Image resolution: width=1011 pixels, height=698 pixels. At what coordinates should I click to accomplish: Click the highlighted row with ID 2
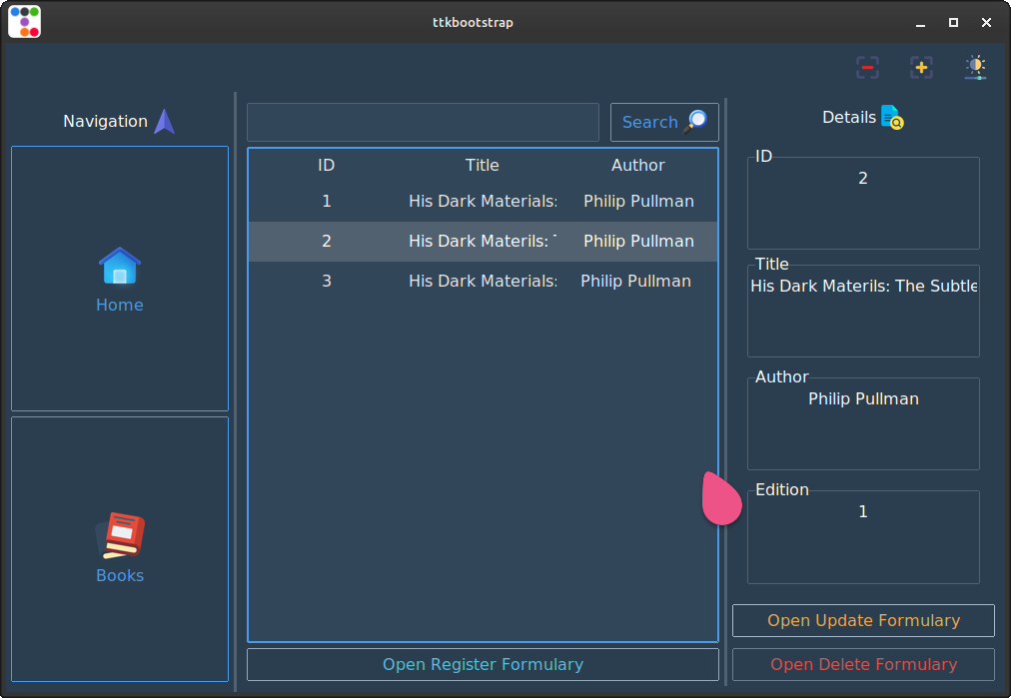pos(483,242)
